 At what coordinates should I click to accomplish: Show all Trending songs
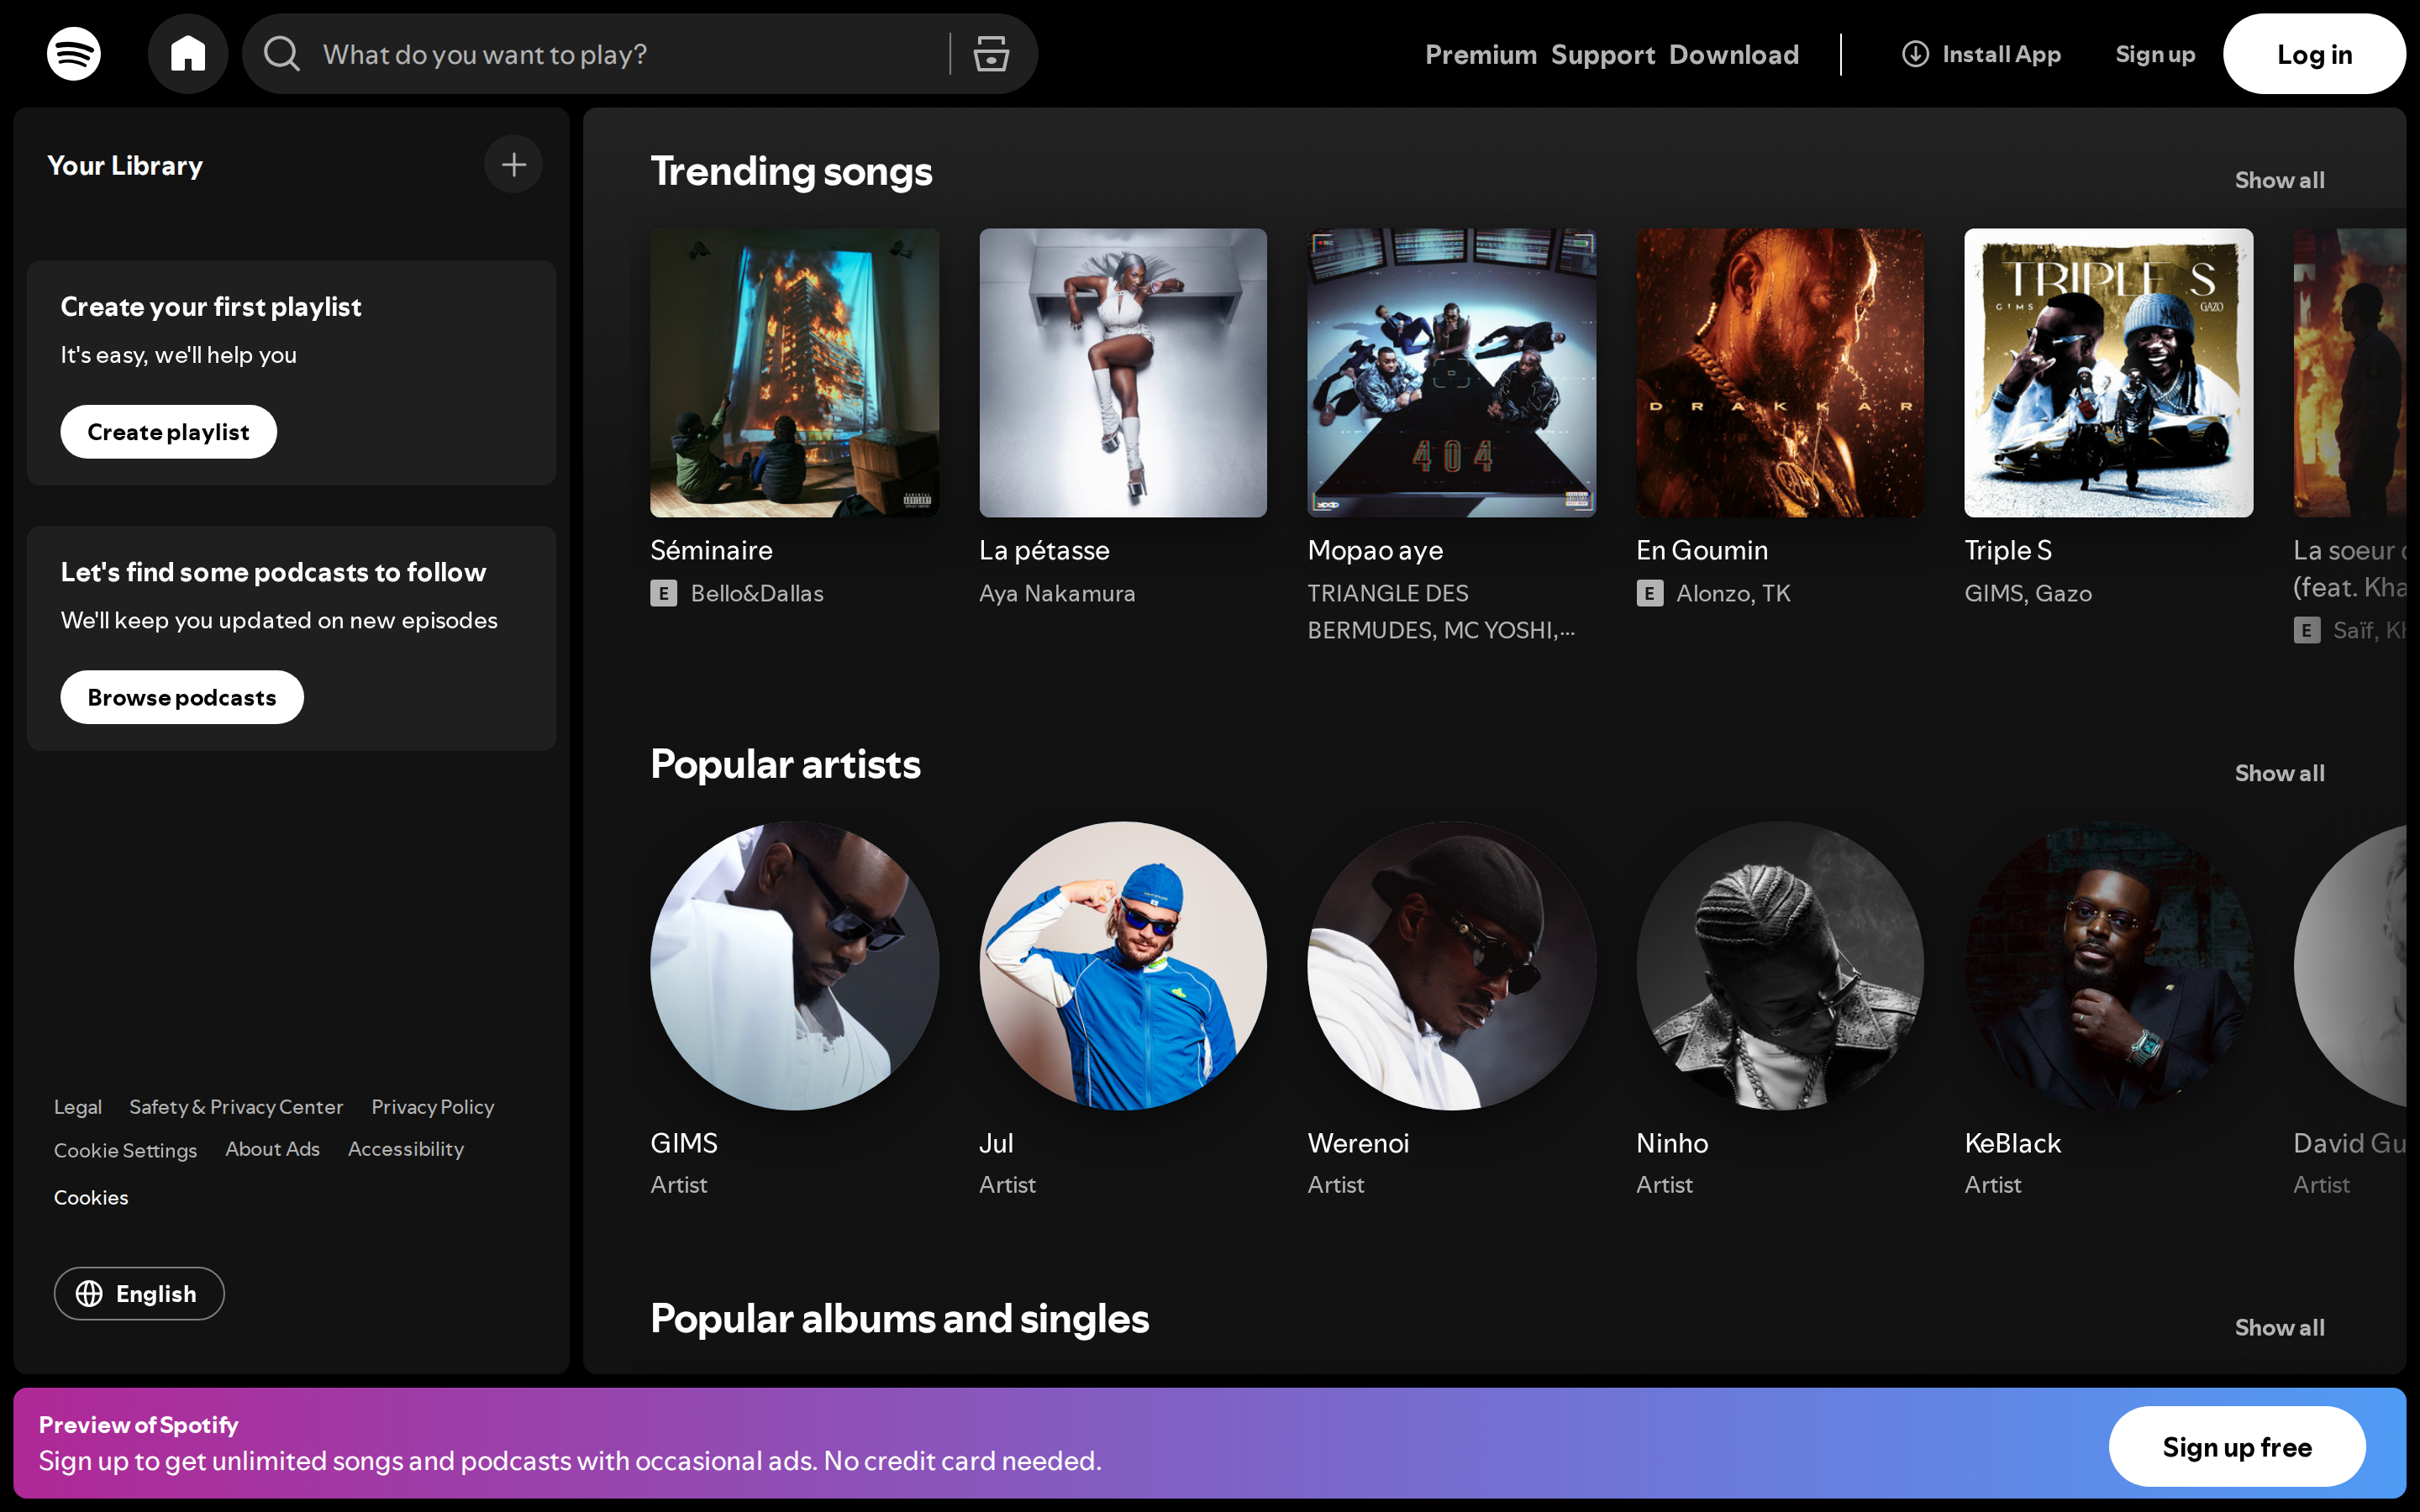coord(2279,180)
